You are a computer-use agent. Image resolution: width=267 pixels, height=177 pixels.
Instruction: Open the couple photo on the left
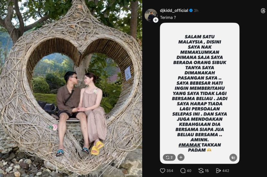(71, 88)
